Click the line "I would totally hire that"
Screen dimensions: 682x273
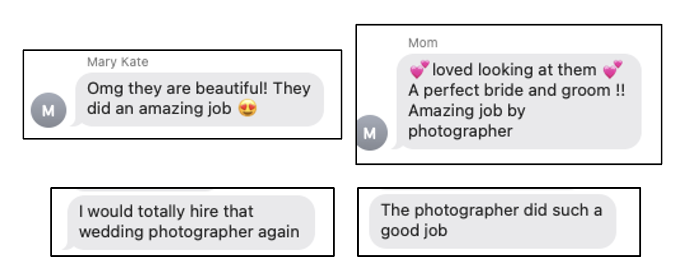pyautogui.click(x=166, y=211)
